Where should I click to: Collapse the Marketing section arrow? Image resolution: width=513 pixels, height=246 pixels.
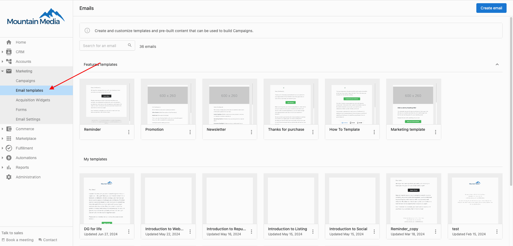pos(2,71)
